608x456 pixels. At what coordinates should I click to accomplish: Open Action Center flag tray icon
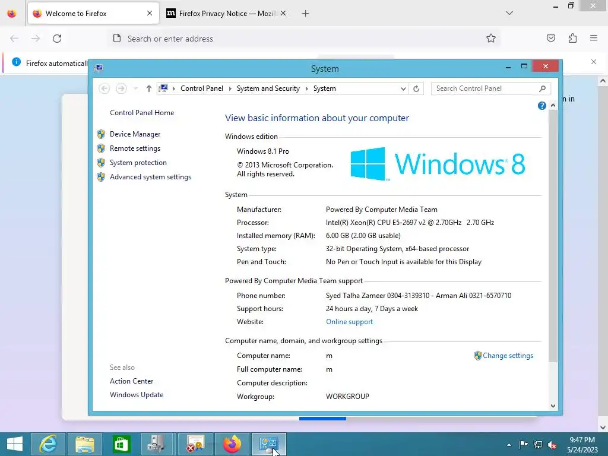coord(523,445)
